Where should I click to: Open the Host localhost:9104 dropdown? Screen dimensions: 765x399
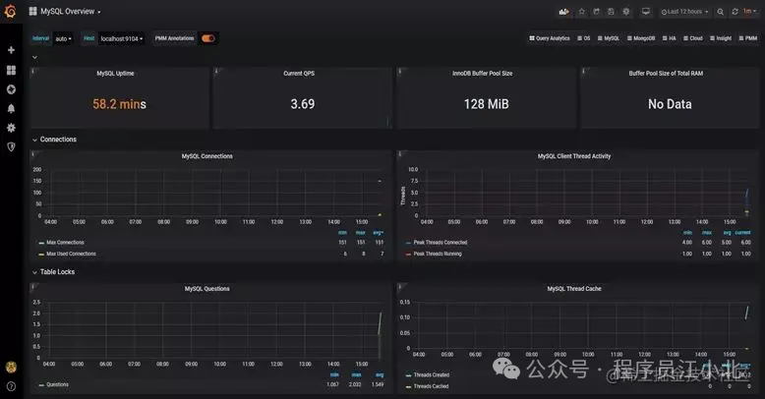pos(121,38)
